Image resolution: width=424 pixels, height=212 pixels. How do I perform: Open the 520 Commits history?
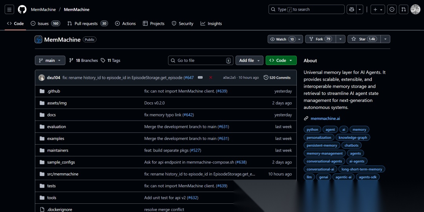tap(277, 78)
